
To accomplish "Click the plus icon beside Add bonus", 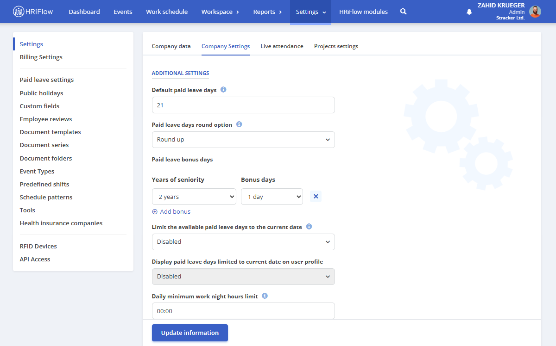I will pyautogui.click(x=155, y=211).
